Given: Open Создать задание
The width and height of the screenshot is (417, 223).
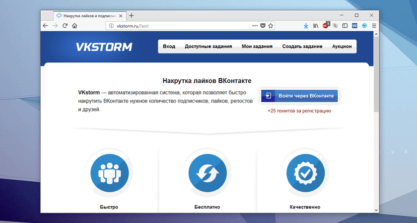Looking at the screenshot, I should [302, 47].
